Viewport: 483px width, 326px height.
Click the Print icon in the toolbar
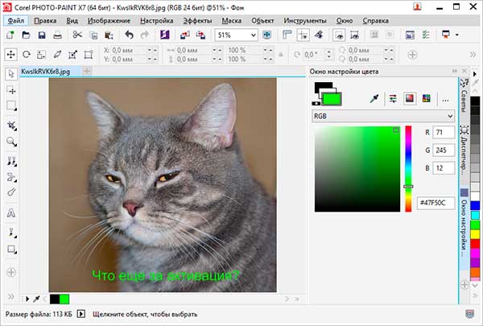[x=60, y=35]
